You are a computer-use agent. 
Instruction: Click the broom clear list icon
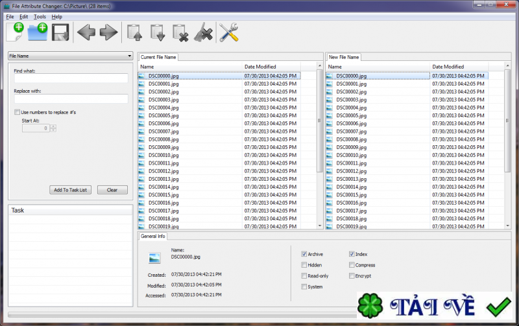[203, 32]
